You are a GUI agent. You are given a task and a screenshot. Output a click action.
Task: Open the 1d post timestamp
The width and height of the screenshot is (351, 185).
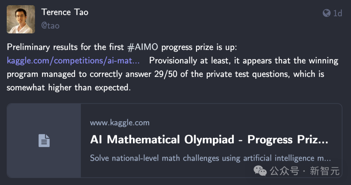tap(338, 13)
